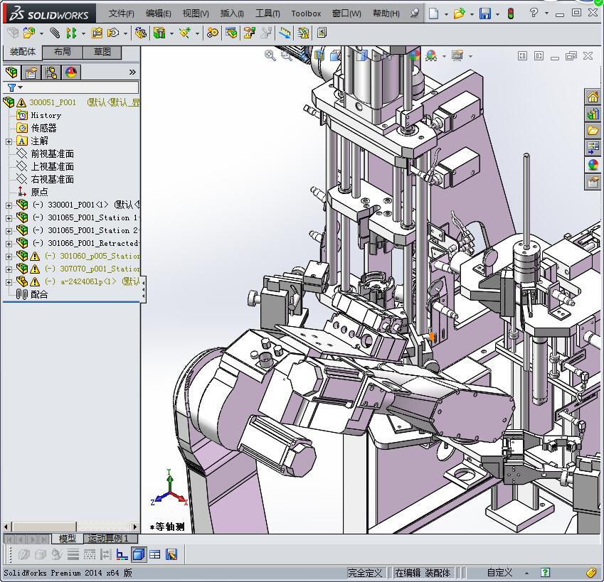Toggle the paperclip attachment toolbar button

point(55,33)
